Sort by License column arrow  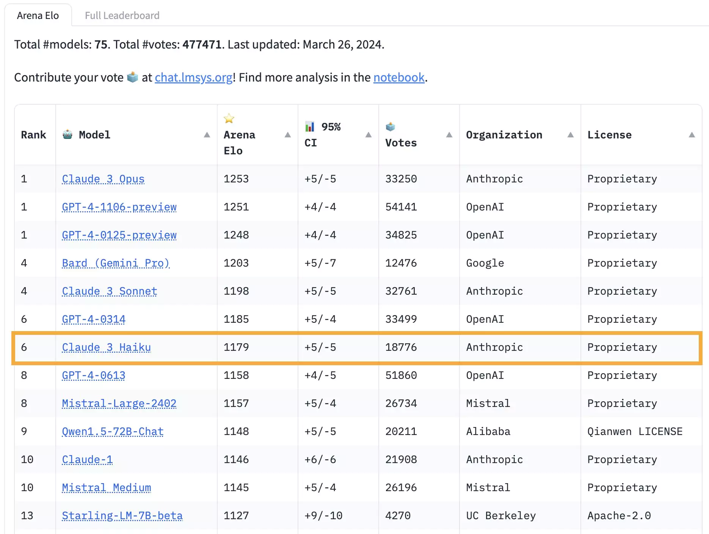[692, 135]
